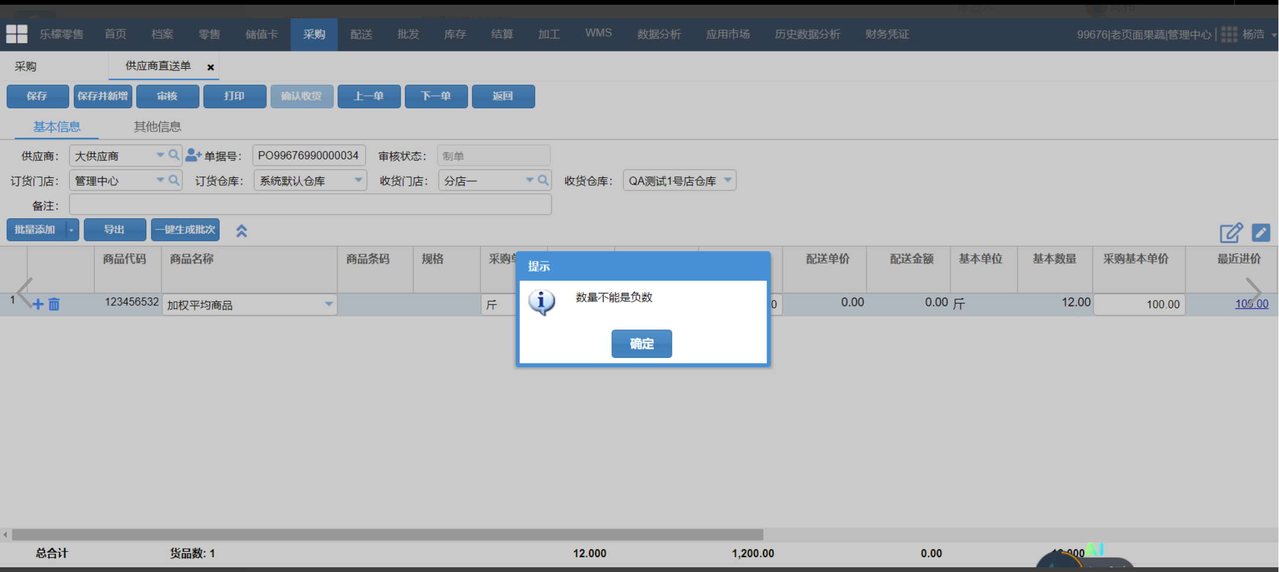Open the 最近进价 link 100.00
The height and width of the screenshot is (572, 1279).
[1252, 304]
